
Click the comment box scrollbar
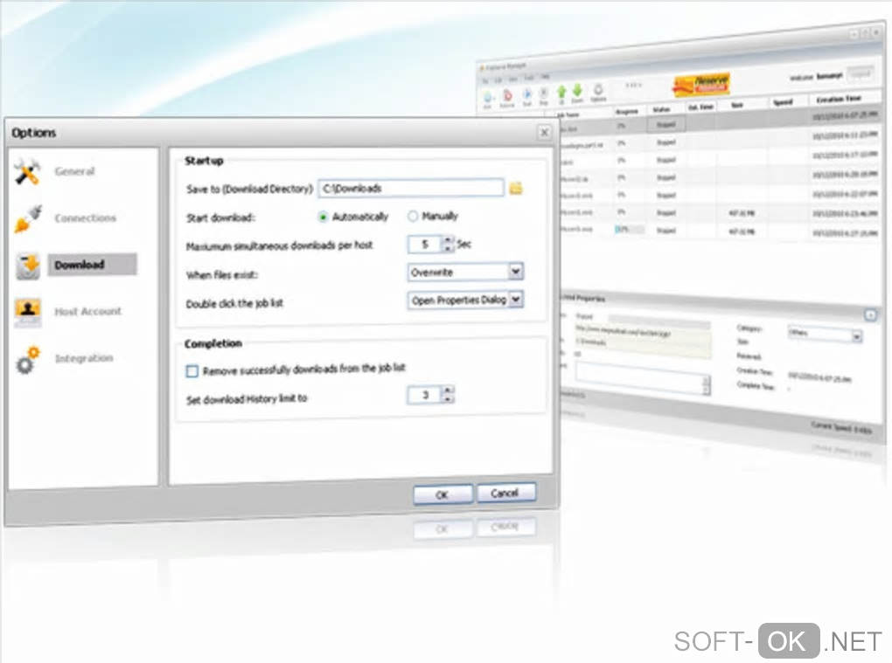(706, 386)
